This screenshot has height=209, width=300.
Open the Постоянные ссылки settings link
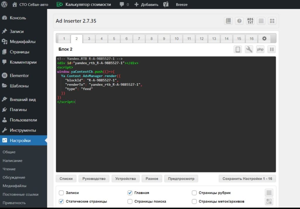[x=21, y=194]
